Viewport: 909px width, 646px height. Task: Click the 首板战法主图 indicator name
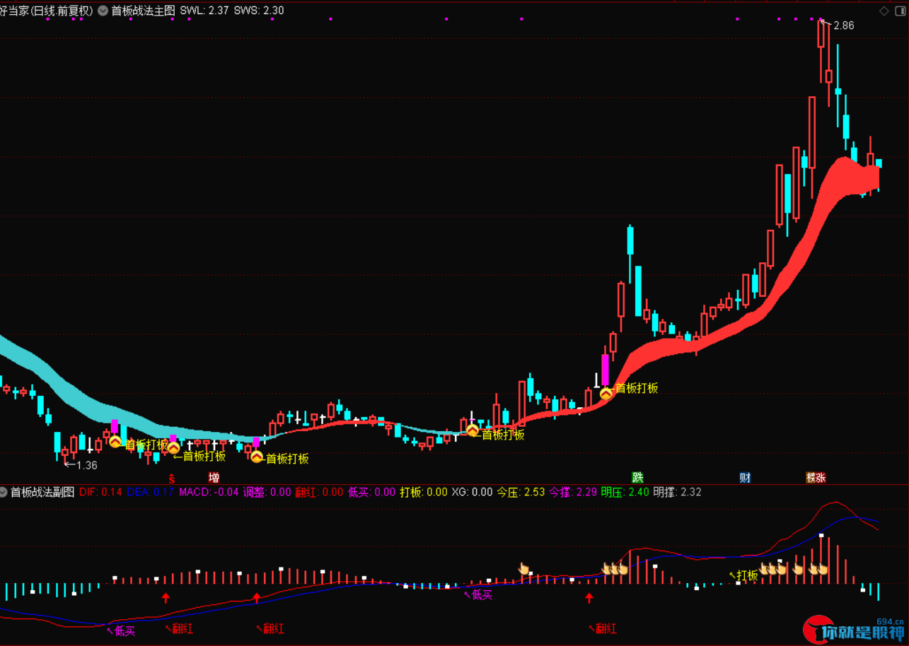[x=143, y=11]
